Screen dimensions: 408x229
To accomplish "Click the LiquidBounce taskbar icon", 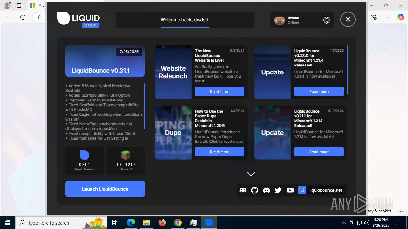I will coord(209,223).
